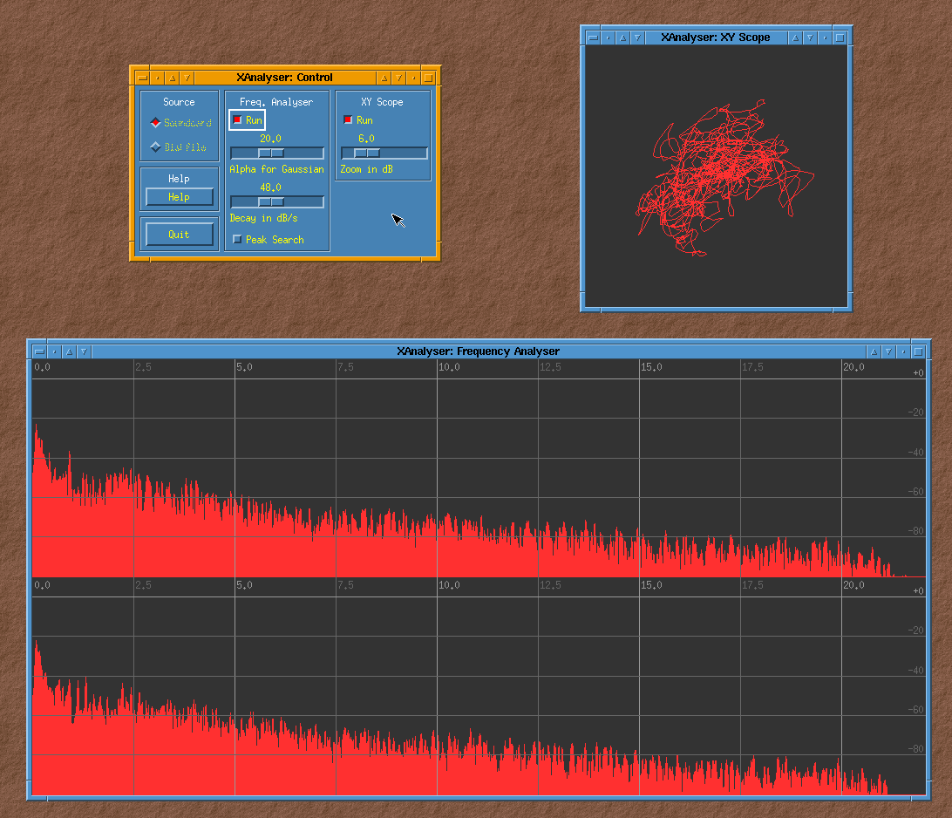Open the Control window menu button
The height and width of the screenshot is (818, 952).
click(142, 78)
